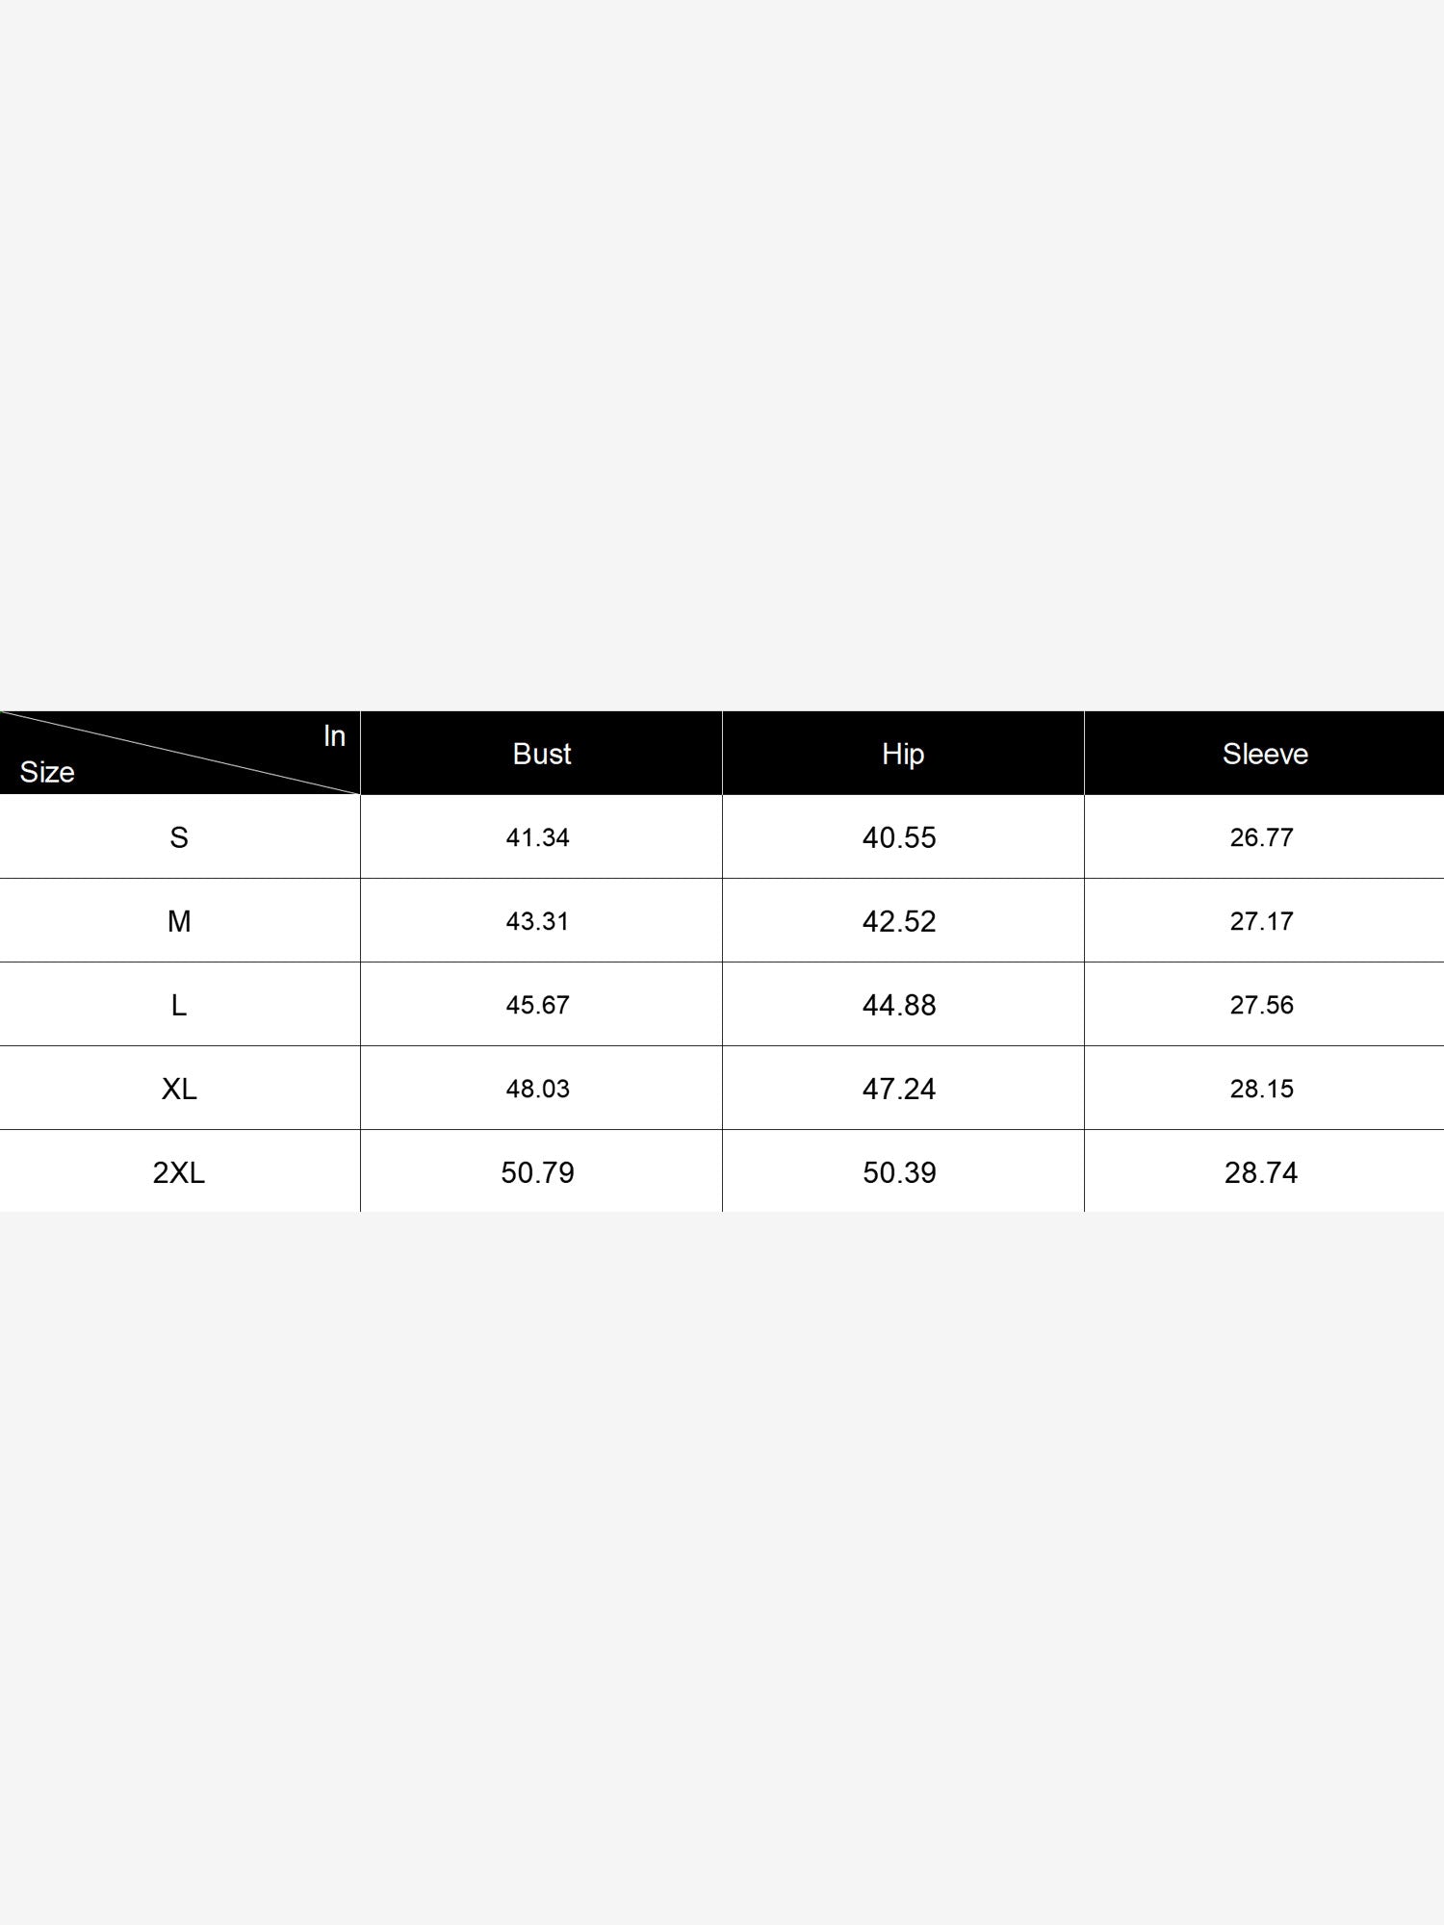Click the Hip column header
Viewport: 1444px width, 1925px height.
click(x=903, y=755)
